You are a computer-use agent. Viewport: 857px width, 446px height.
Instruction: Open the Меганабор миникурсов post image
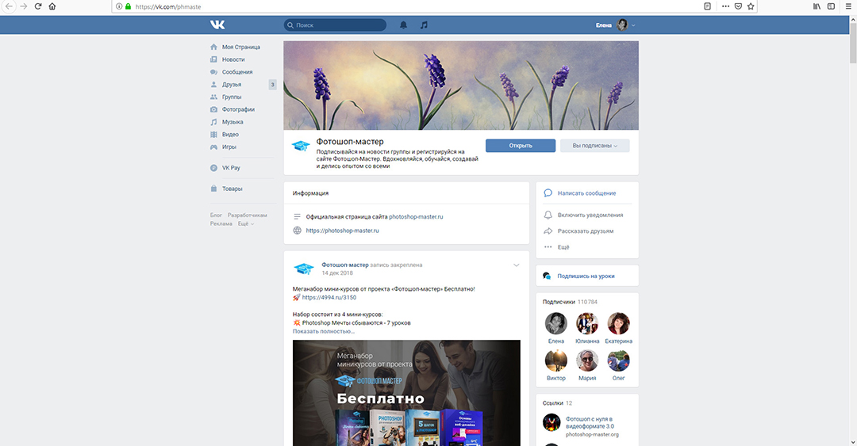[406, 393]
